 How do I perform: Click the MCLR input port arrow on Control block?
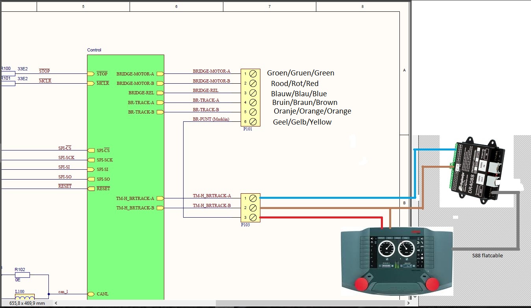[91, 83]
